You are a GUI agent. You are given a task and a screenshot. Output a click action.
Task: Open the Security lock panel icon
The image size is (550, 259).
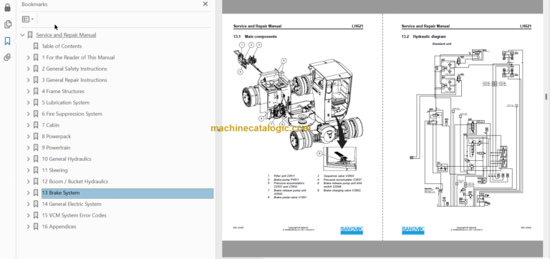point(7,7)
